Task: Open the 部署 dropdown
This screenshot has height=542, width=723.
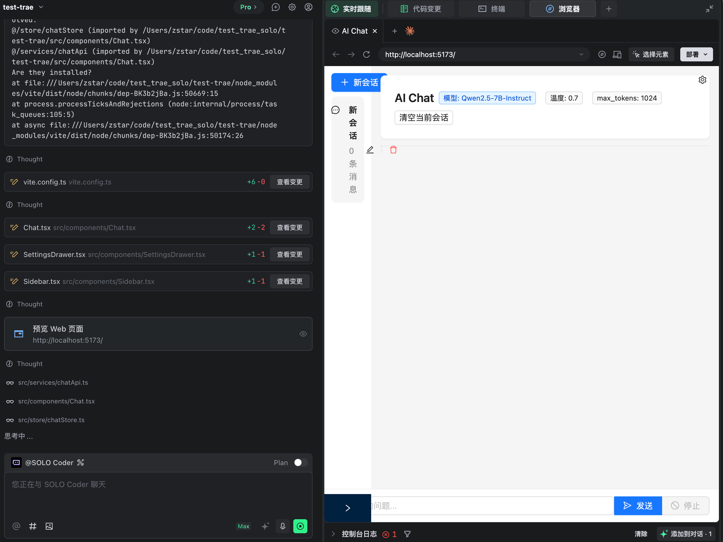Action: [x=696, y=55]
